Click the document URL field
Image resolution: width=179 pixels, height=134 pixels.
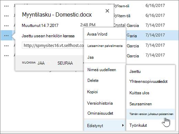[53, 46]
